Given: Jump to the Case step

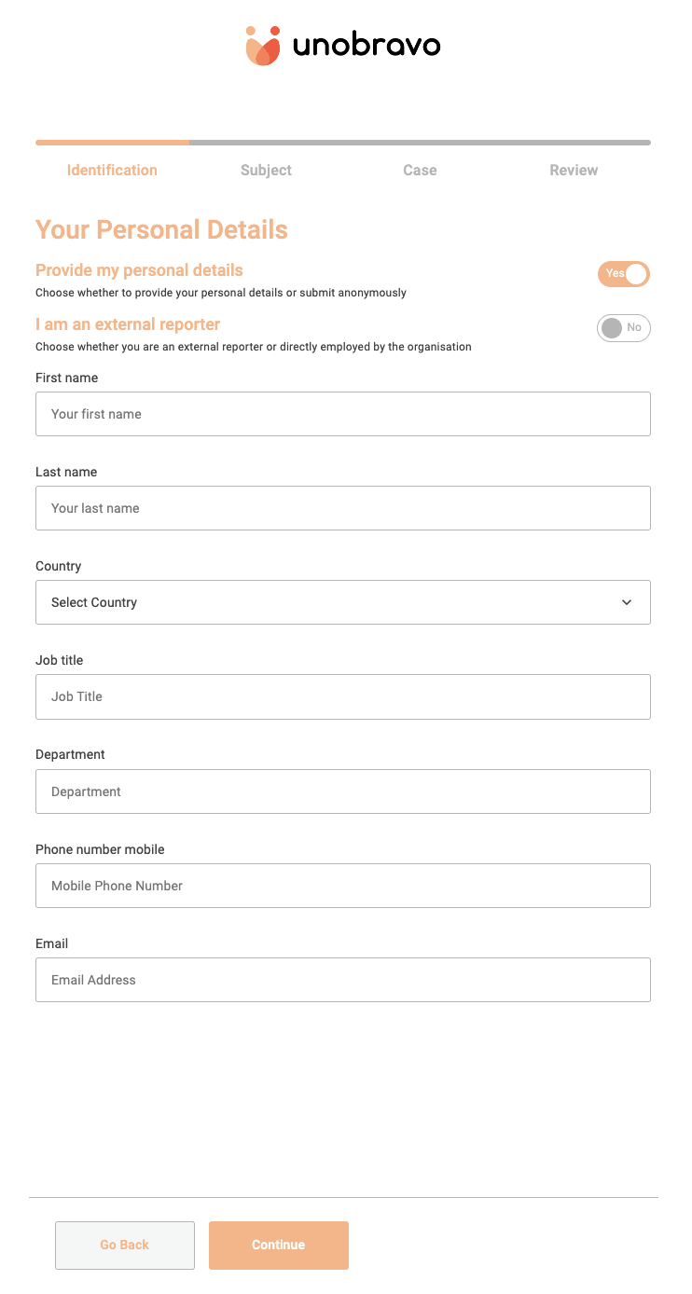Looking at the screenshot, I should [x=420, y=171].
